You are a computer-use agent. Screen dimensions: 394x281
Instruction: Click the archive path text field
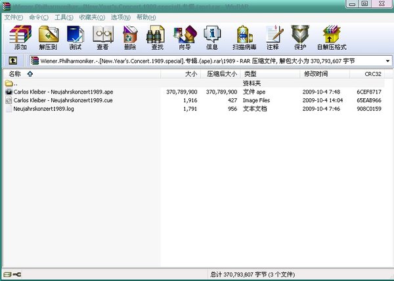pyautogui.click(x=211, y=61)
